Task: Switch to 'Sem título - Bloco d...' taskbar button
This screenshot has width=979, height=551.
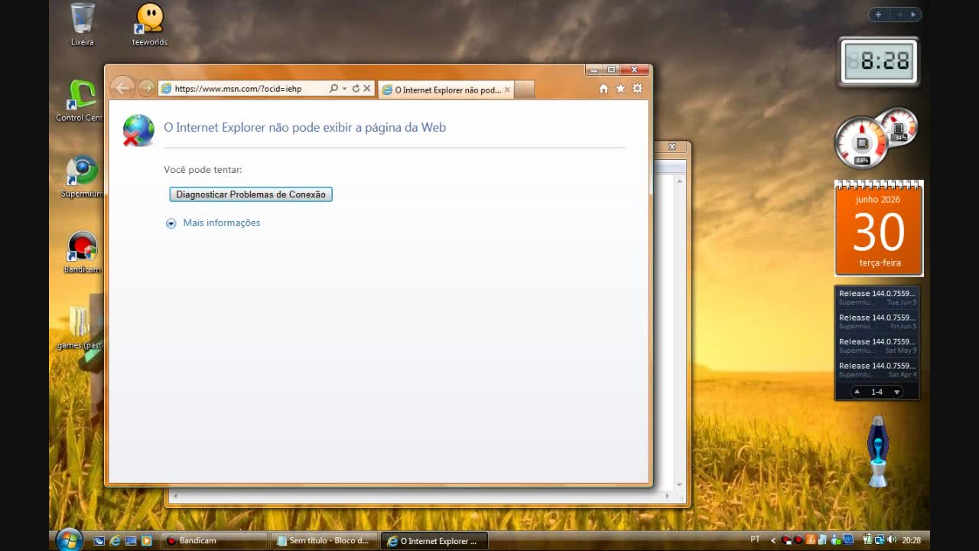Action: coord(324,541)
